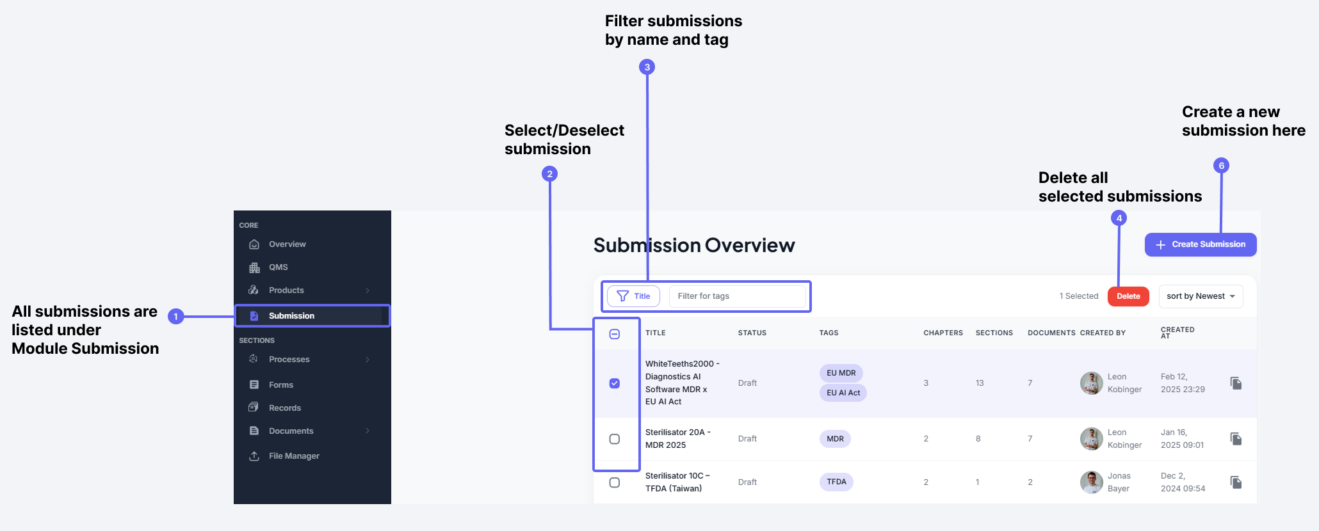The image size is (1319, 531).
Task: Delete the selected submissions
Action: (x=1128, y=296)
